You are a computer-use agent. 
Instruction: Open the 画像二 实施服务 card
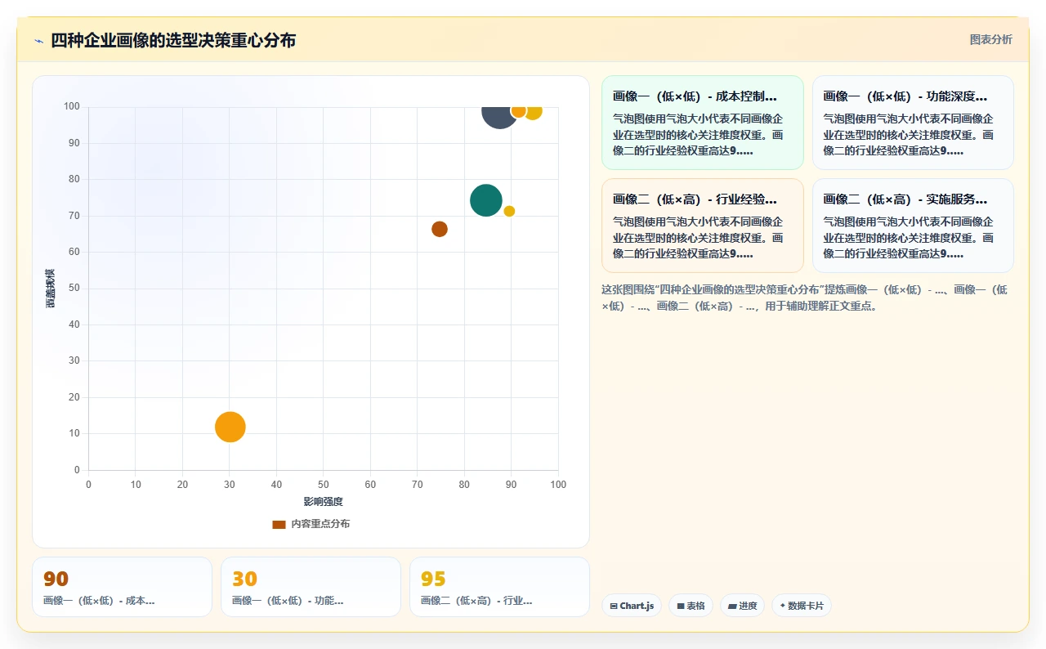click(x=913, y=226)
